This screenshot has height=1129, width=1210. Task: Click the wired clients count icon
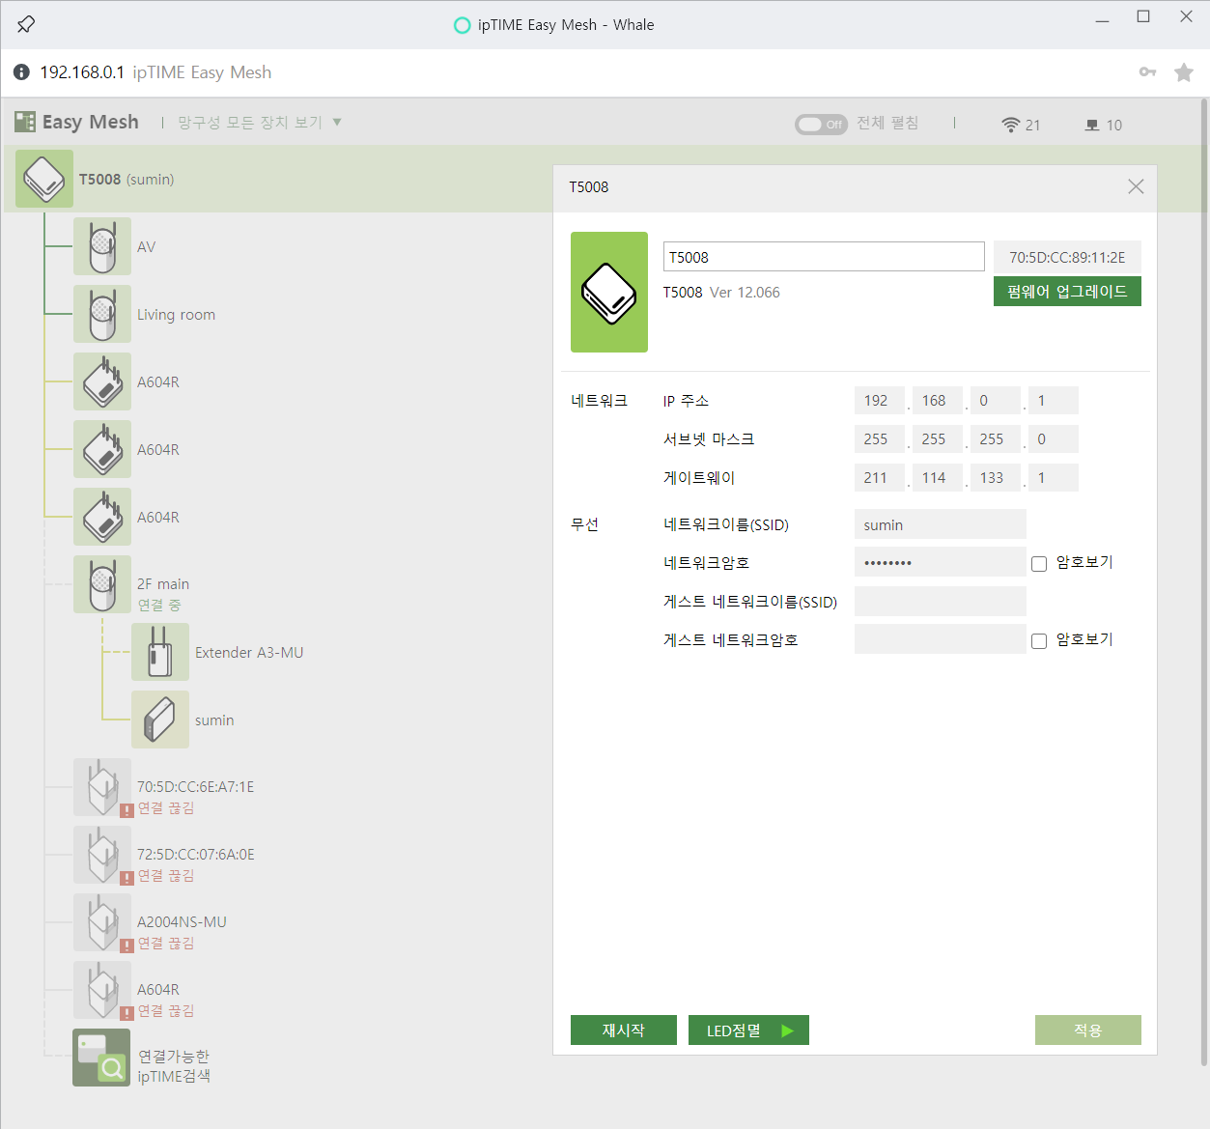click(x=1092, y=125)
